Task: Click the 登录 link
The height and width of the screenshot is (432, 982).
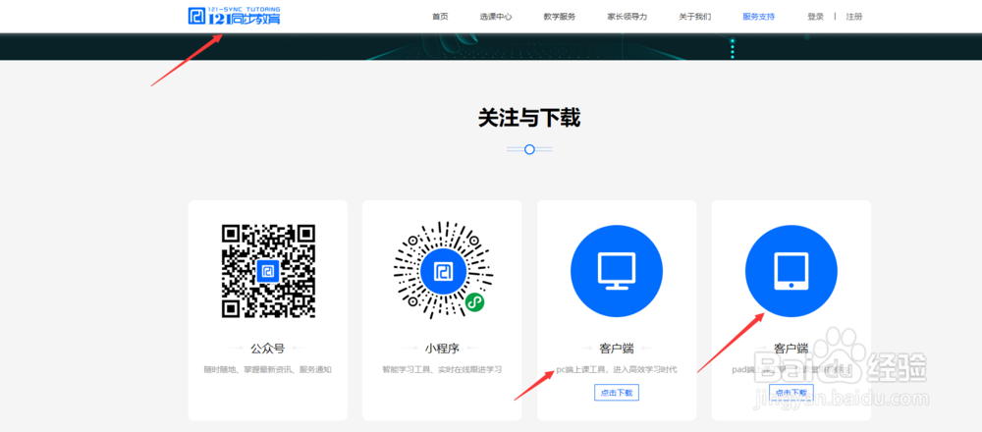Action: click(815, 17)
